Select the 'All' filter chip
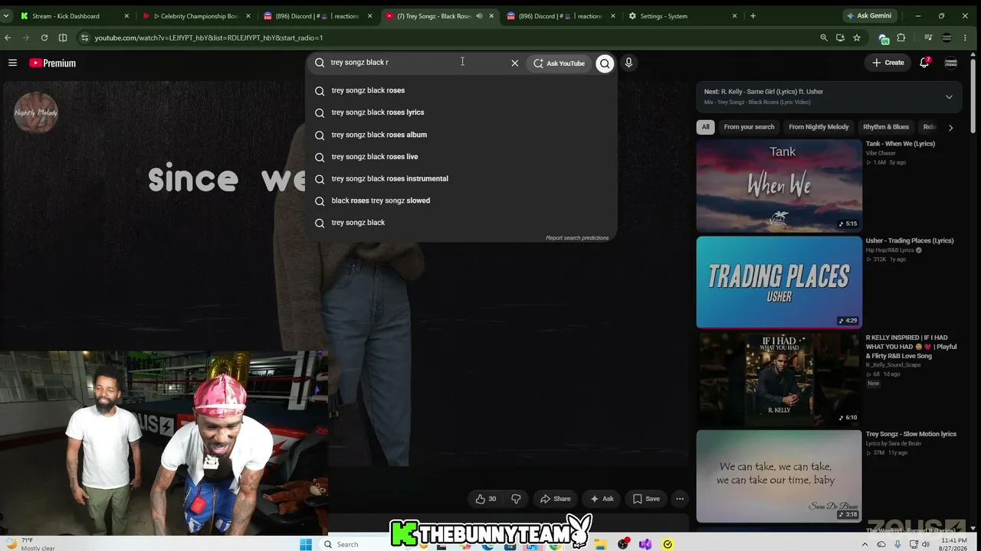 (705, 127)
